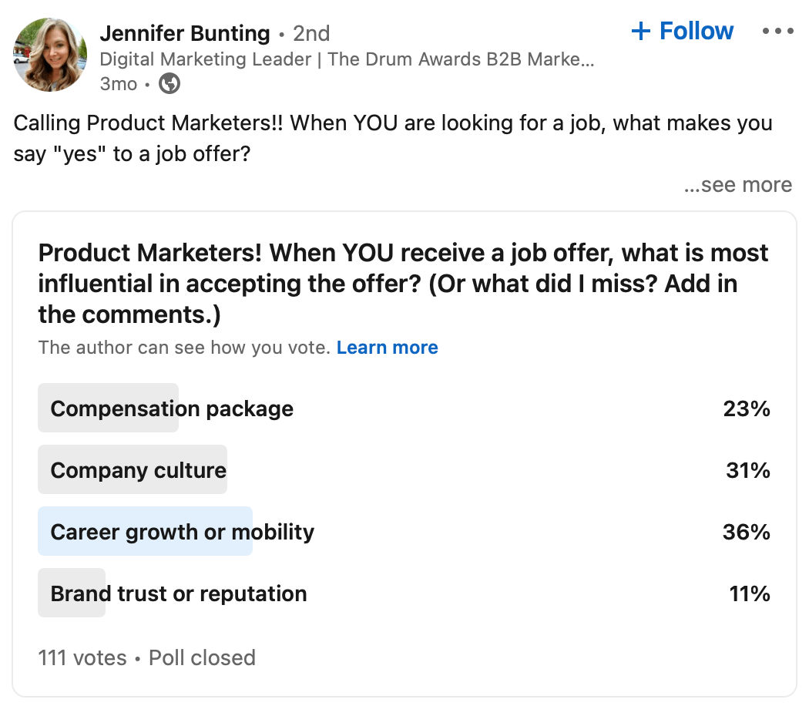Screen dimensions: 809x706
Task: Click the 111 votes count
Action: (82, 657)
